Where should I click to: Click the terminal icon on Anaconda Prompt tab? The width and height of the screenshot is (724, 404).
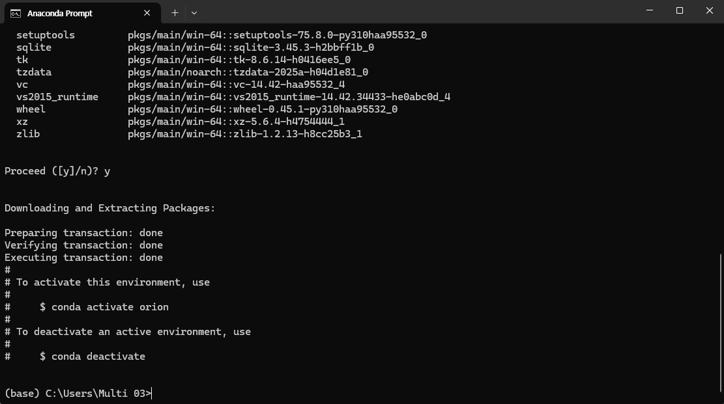click(15, 14)
